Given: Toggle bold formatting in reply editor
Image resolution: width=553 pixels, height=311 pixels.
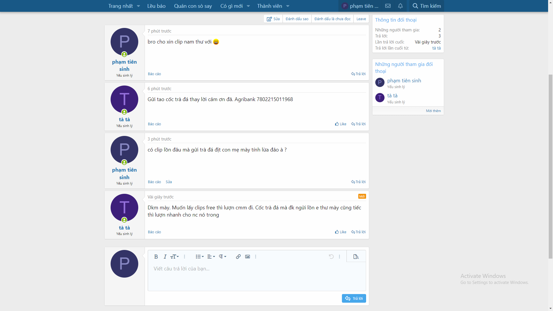Looking at the screenshot, I should (156, 257).
